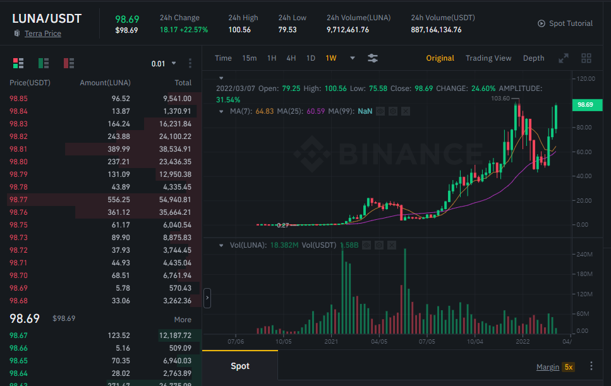Screen dimensions: 611x386
Task: Switch to Depth chart
Action: click(533, 58)
